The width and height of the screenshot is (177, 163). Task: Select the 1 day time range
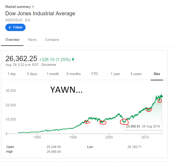12,74
